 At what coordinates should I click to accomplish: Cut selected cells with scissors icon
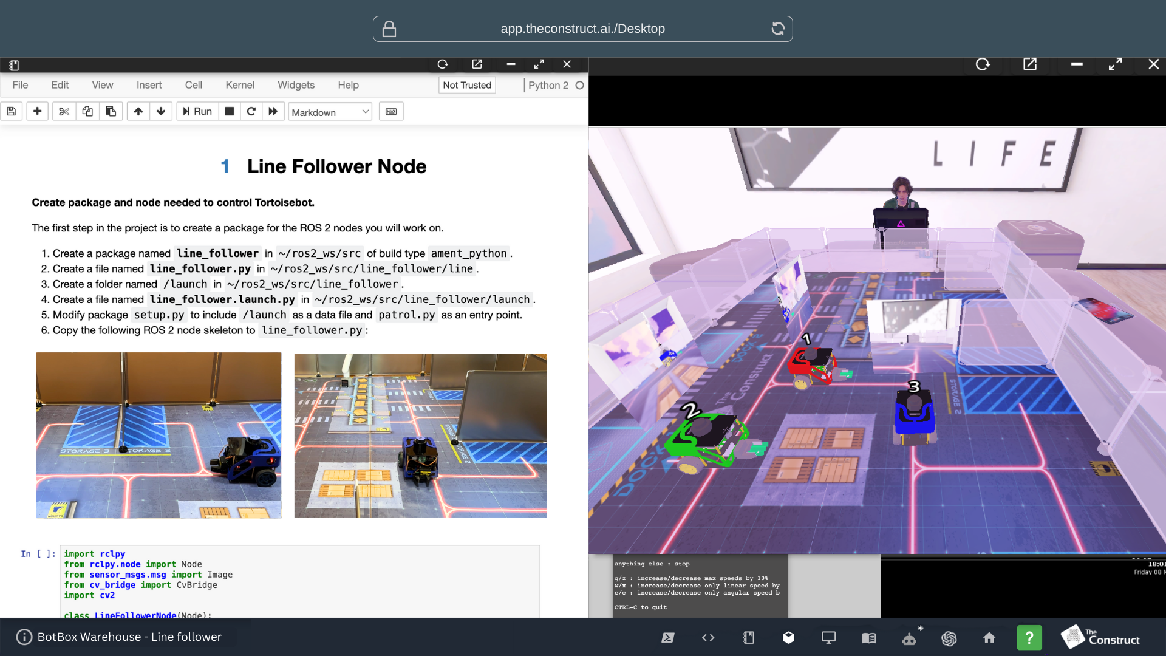point(64,112)
